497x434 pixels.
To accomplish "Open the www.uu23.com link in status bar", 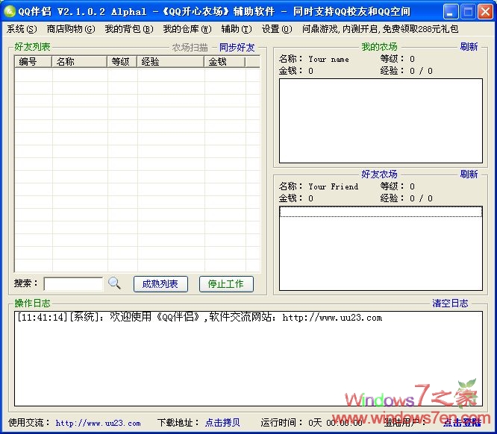I will pos(98,423).
